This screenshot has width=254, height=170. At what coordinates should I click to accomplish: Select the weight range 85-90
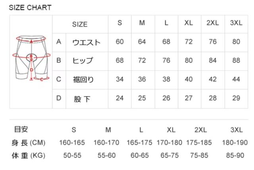point(234,156)
